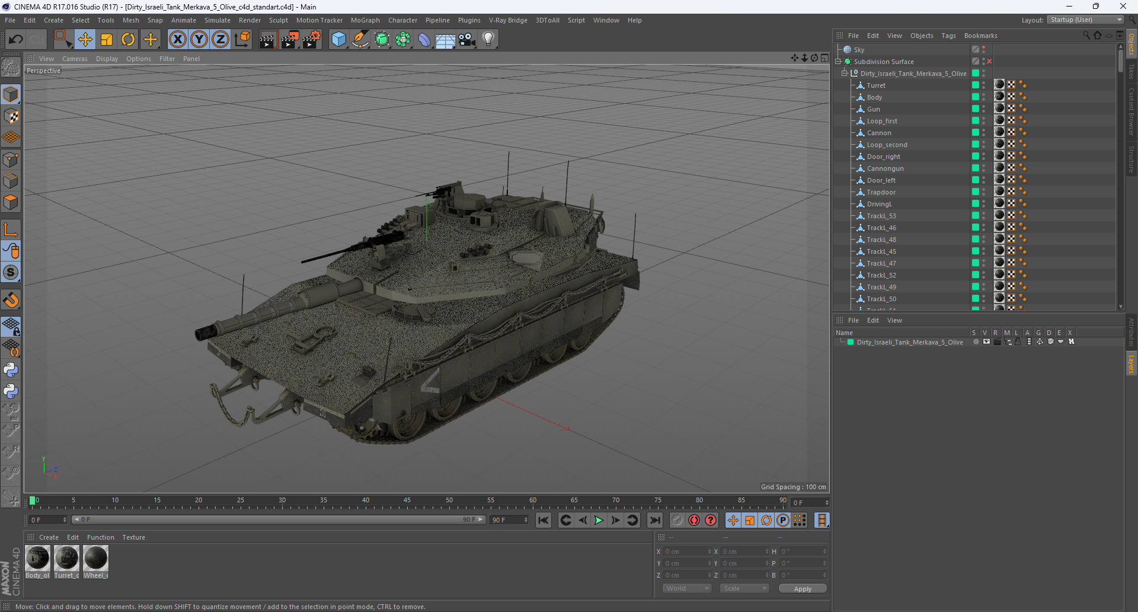Collapse Dirty_Israeli_Tank_Merkava_5_Olive tree node
Viewport: 1138px width, 612px height.
(x=844, y=74)
